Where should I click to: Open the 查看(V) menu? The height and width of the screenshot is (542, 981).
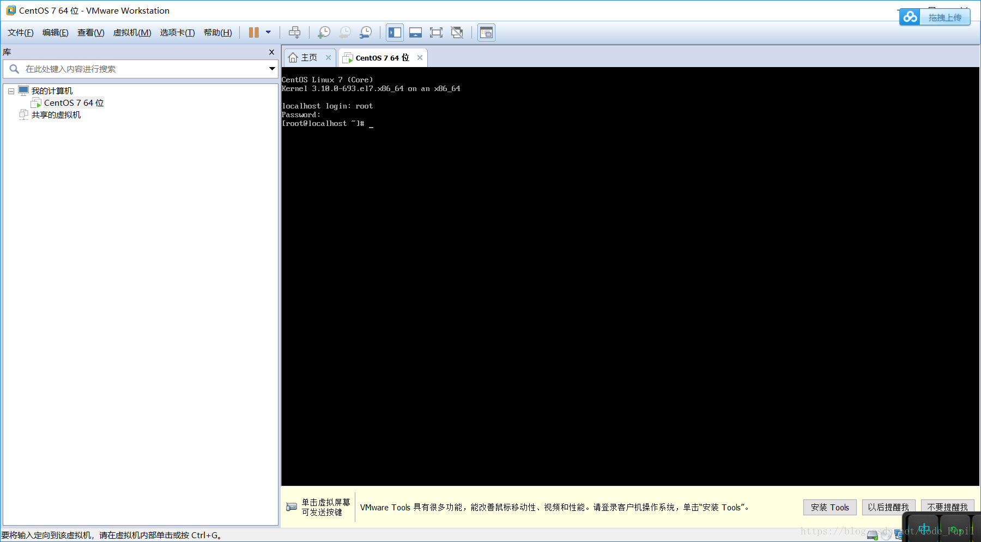tap(90, 33)
